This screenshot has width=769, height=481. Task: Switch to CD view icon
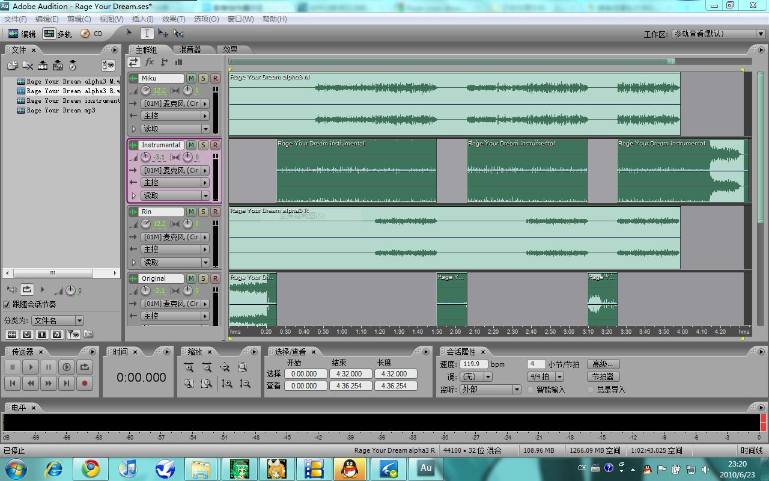pos(91,34)
